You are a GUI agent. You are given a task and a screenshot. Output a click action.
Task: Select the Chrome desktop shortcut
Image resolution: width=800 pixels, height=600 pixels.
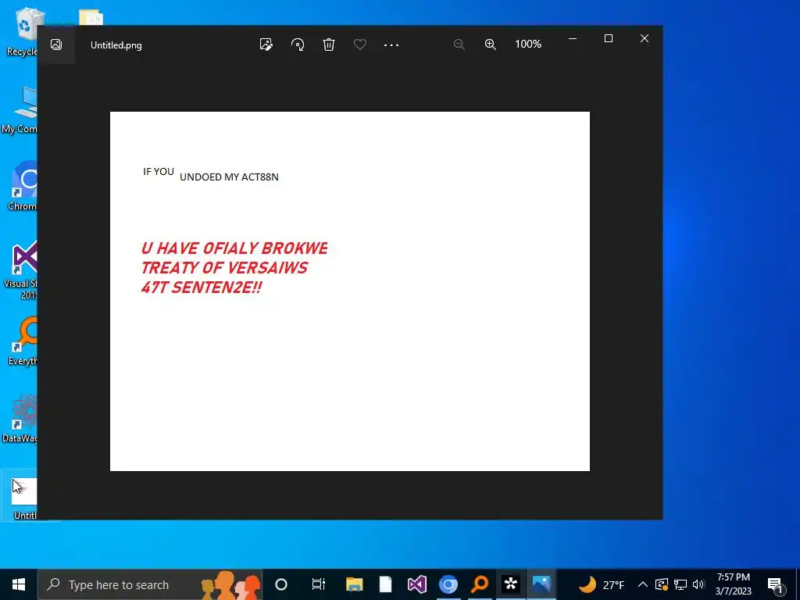pos(21,186)
